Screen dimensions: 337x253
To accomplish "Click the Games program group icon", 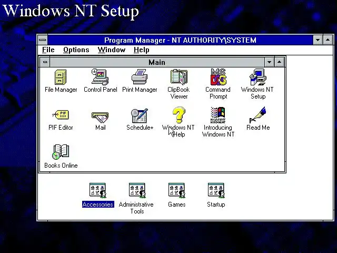I will (x=177, y=191).
